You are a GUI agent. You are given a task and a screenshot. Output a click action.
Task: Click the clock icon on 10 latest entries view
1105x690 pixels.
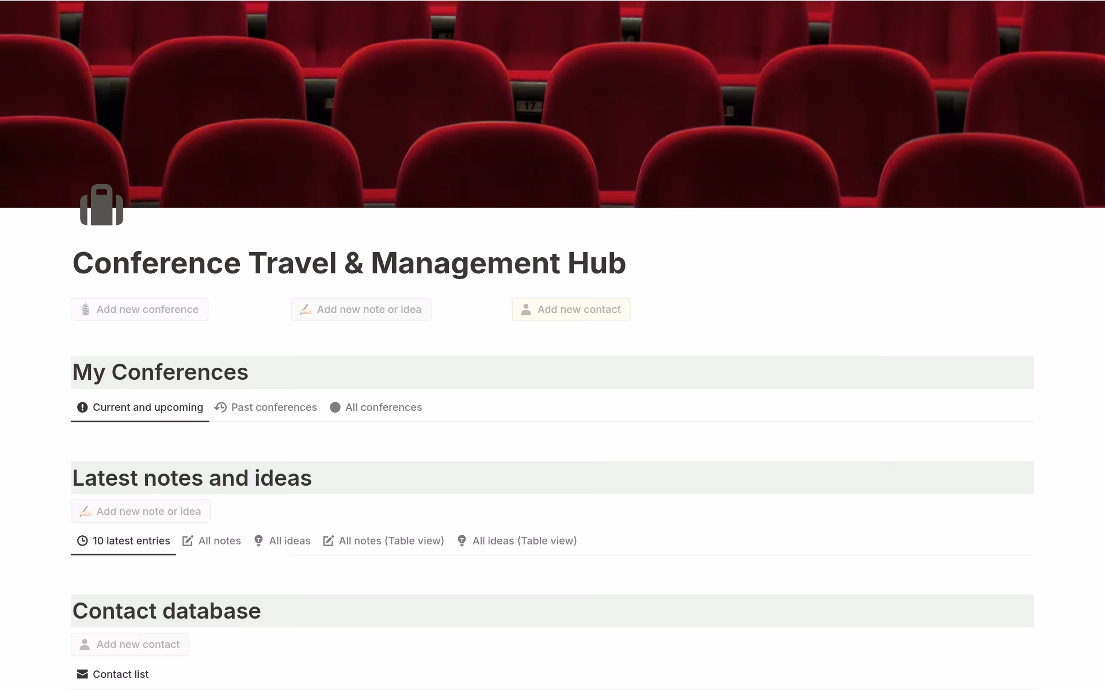[81, 540]
